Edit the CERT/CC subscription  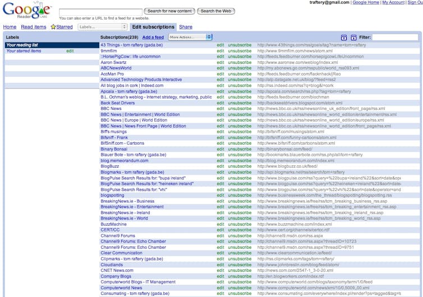click(220, 230)
